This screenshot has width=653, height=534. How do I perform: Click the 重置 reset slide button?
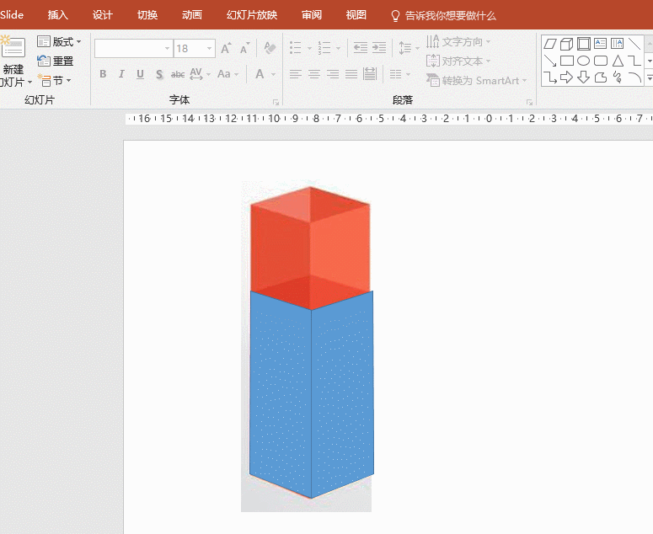point(56,61)
